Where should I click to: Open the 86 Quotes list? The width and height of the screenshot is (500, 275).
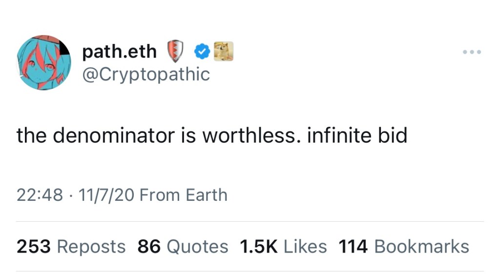(183, 247)
